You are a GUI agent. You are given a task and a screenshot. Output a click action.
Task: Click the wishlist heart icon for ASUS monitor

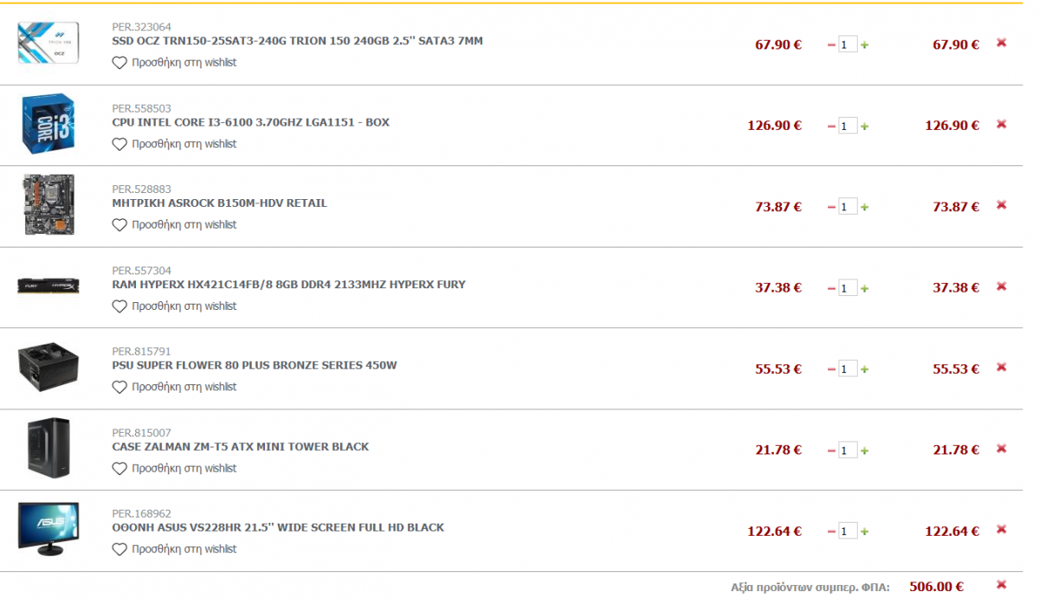pyautogui.click(x=119, y=550)
